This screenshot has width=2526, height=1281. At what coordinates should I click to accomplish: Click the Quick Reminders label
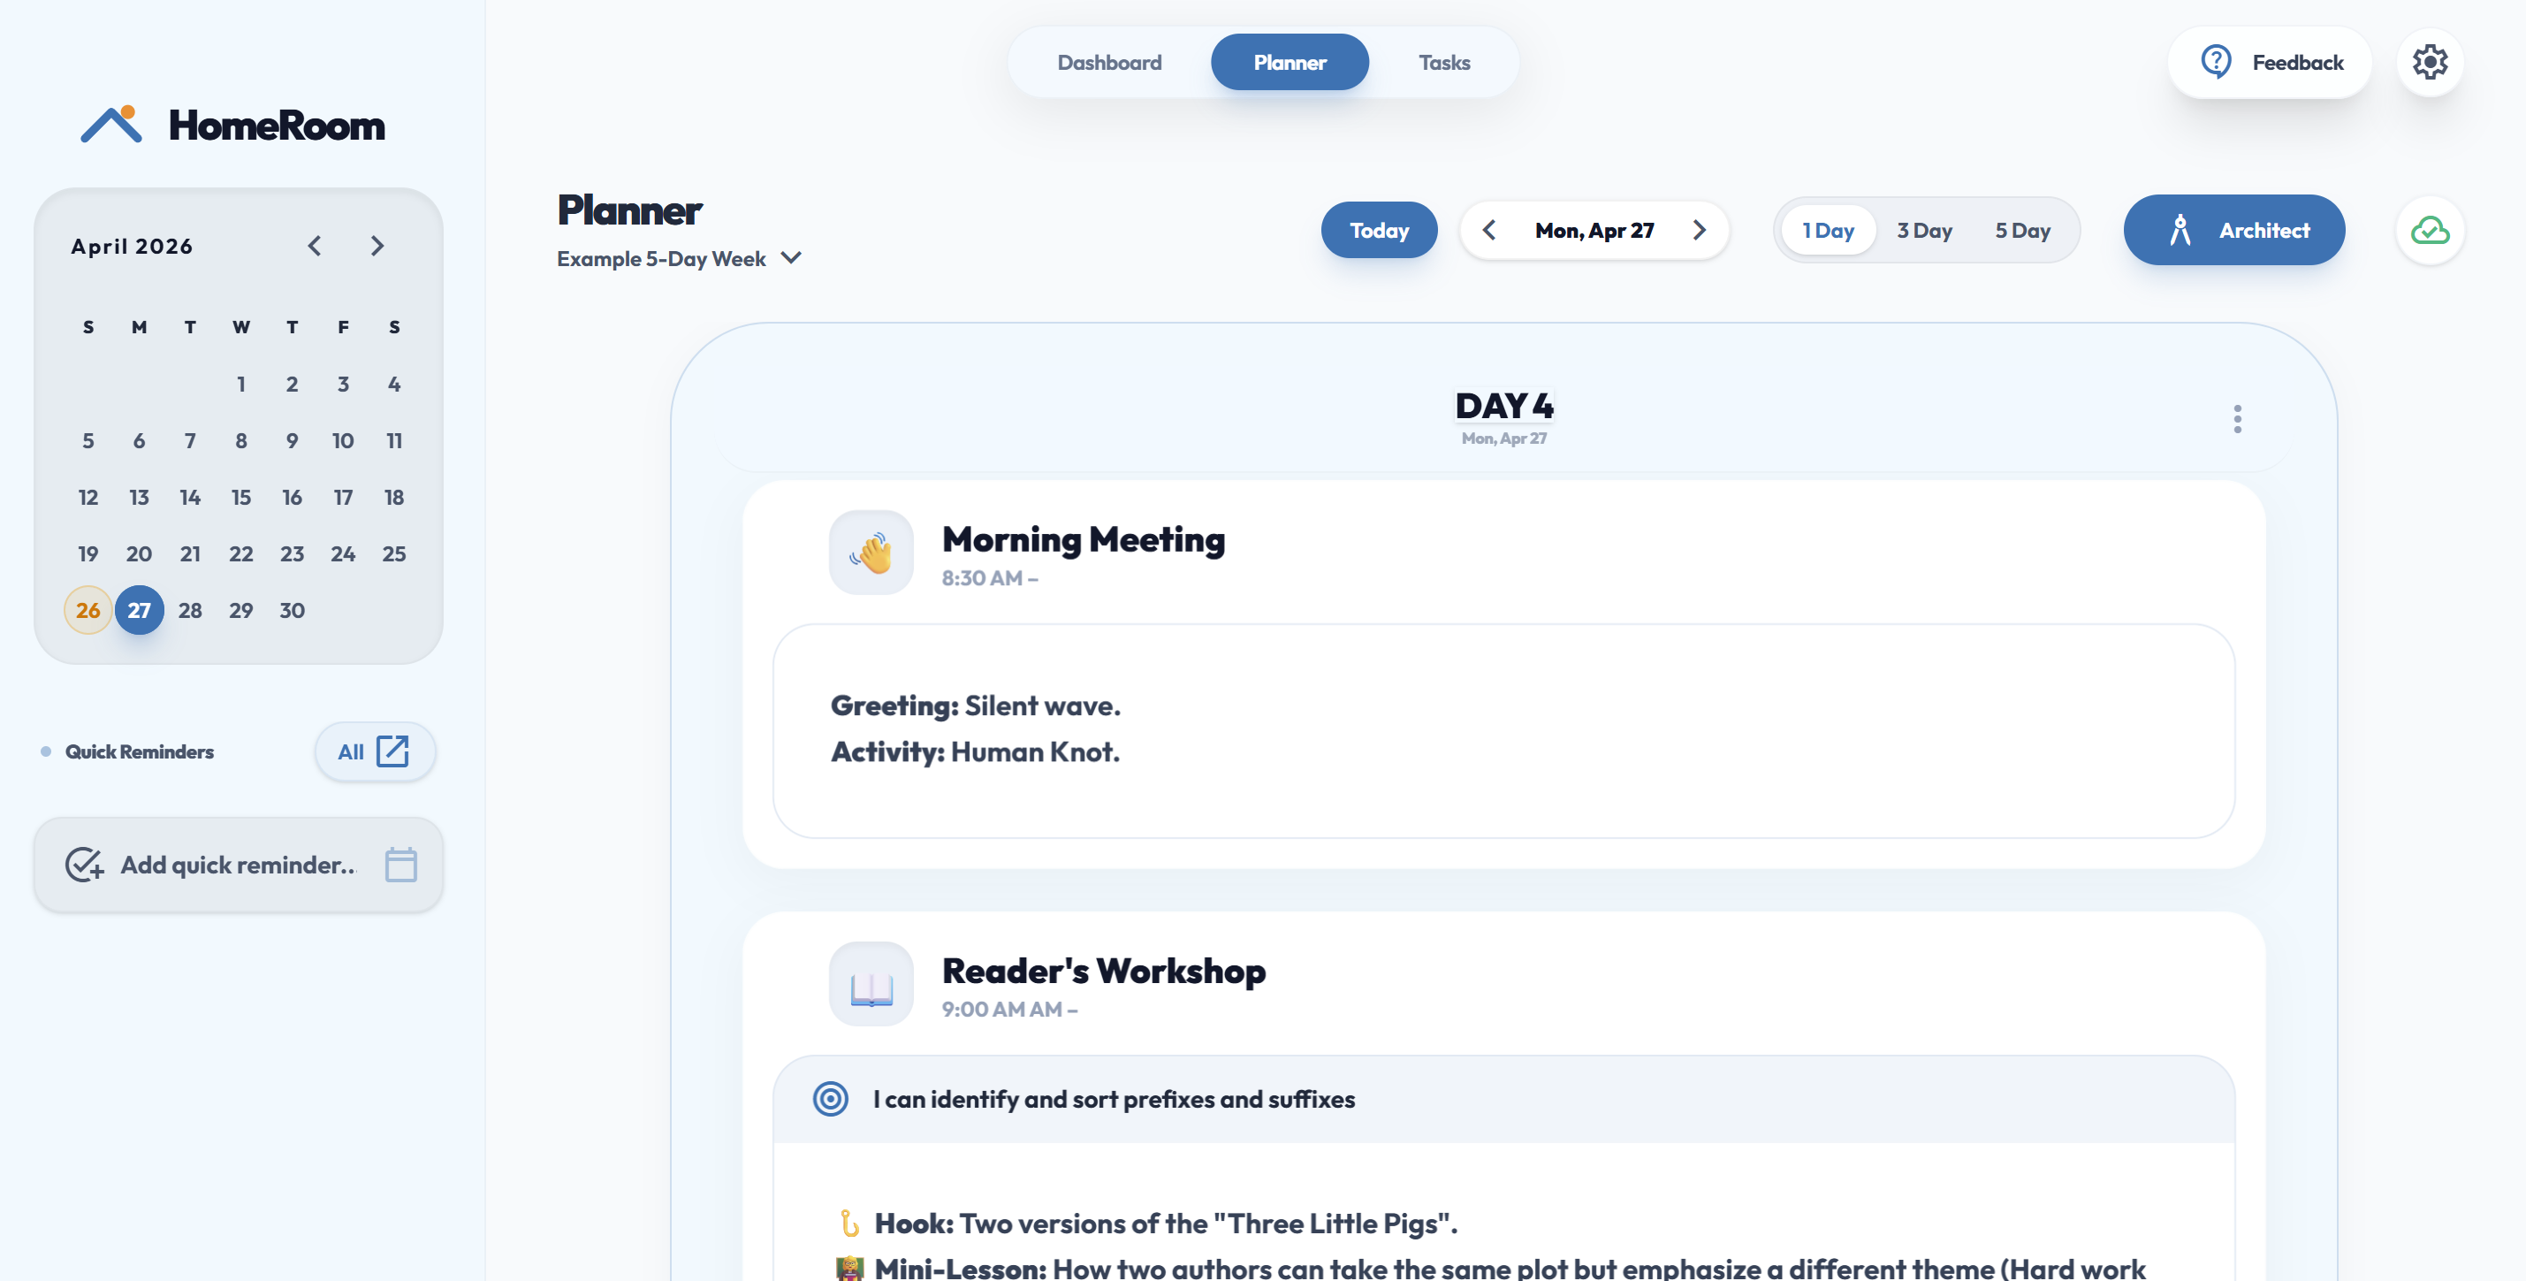[x=140, y=751]
